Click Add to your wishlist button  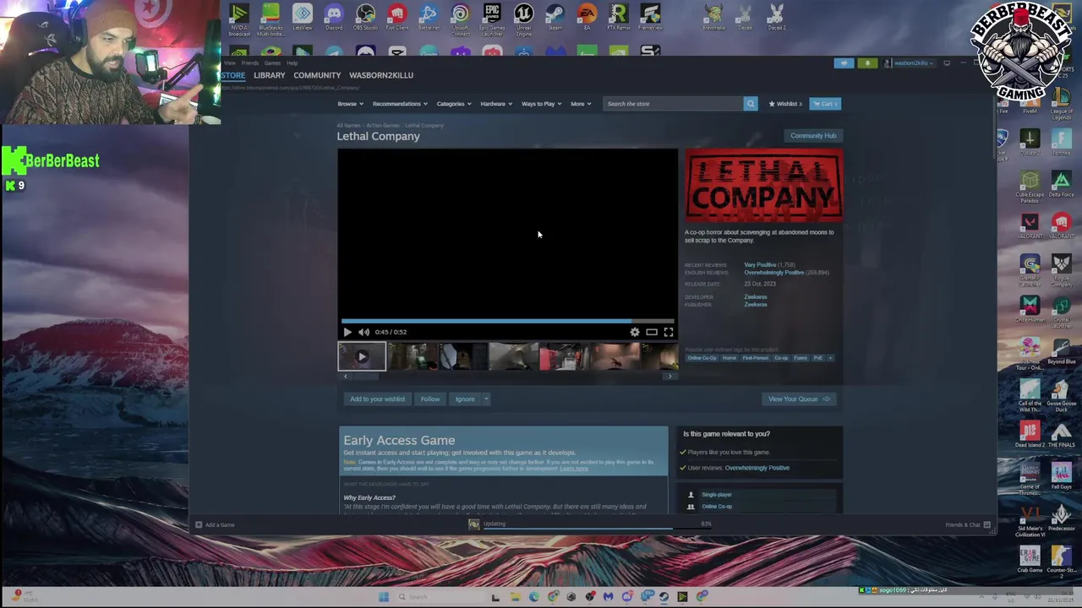378,399
